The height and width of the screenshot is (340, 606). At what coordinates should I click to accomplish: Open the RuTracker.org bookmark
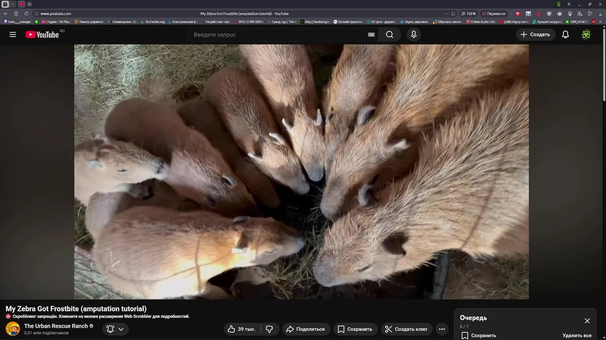pos(152,22)
